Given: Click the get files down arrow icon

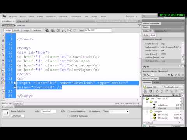Looking at the screenshot, I should click(157, 91).
